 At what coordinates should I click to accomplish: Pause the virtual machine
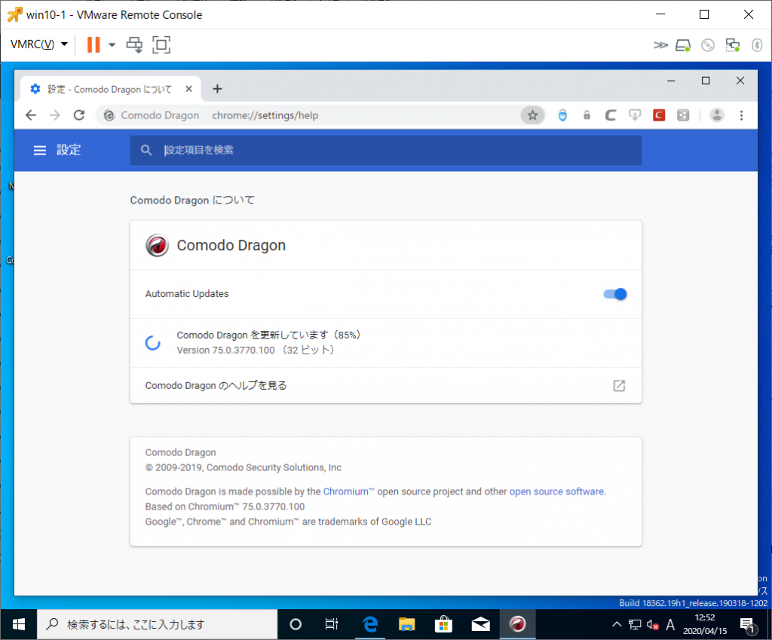(x=93, y=44)
